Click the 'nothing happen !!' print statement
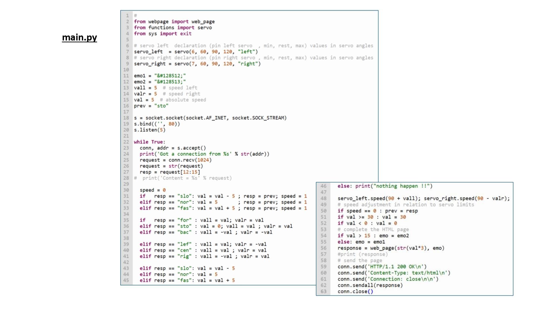Screen dimensions: 556x312 (x=385, y=186)
